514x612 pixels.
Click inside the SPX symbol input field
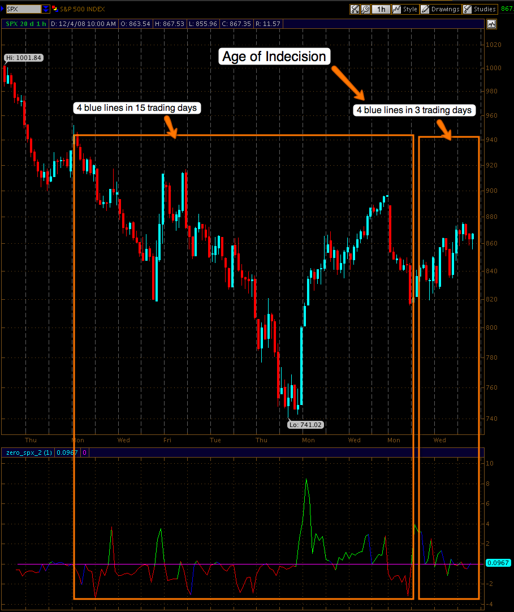click(x=23, y=9)
